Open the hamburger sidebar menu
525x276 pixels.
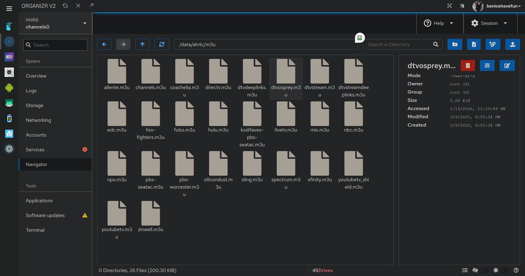(9, 9)
